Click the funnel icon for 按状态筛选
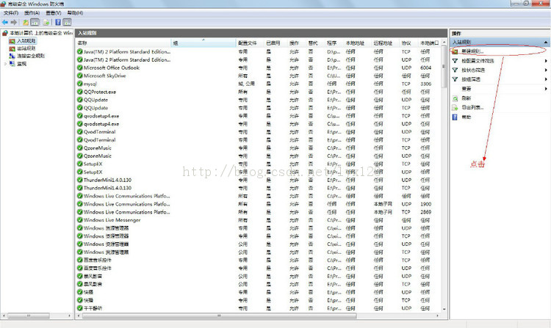Image resolution: width=551 pixels, height=328 pixels. [x=455, y=70]
